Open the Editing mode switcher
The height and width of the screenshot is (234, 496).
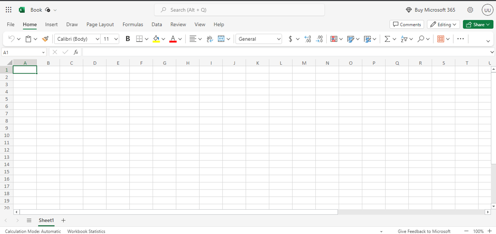tap(443, 24)
